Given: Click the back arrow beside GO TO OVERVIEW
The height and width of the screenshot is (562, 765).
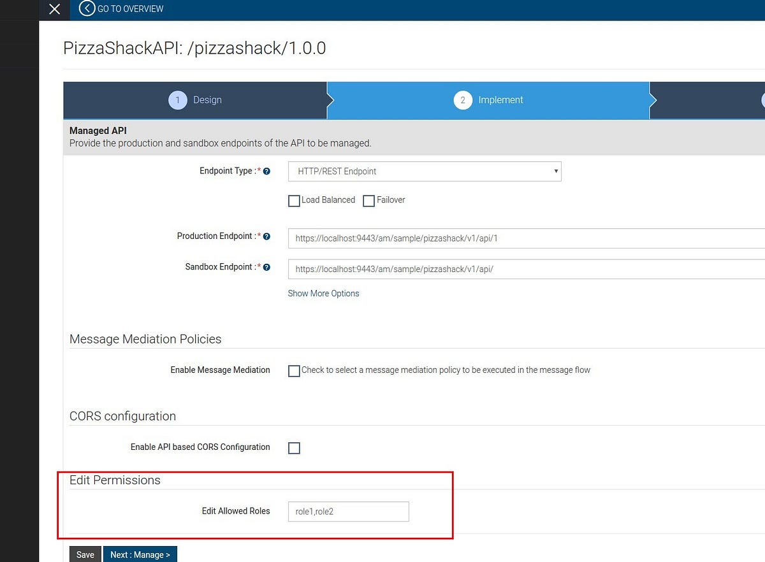Looking at the screenshot, I should click(x=87, y=9).
